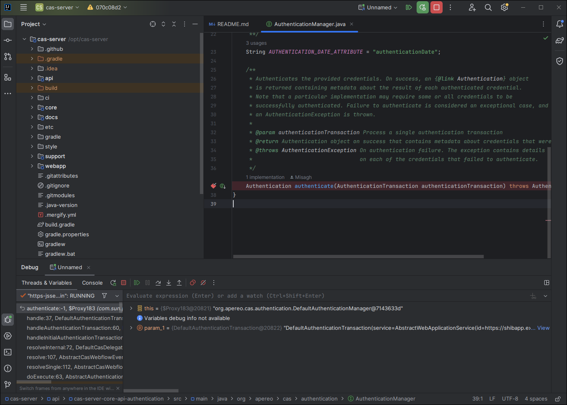Screen dimensions: 567x405
Task: Click the View link for param_1 value
Action: click(543, 328)
